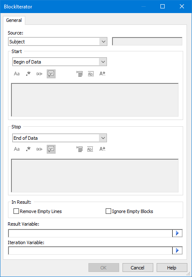This screenshot has width=192, height=277.
Task: Enable Ignore Empty Blocks checkbox
Action: tap(129, 211)
